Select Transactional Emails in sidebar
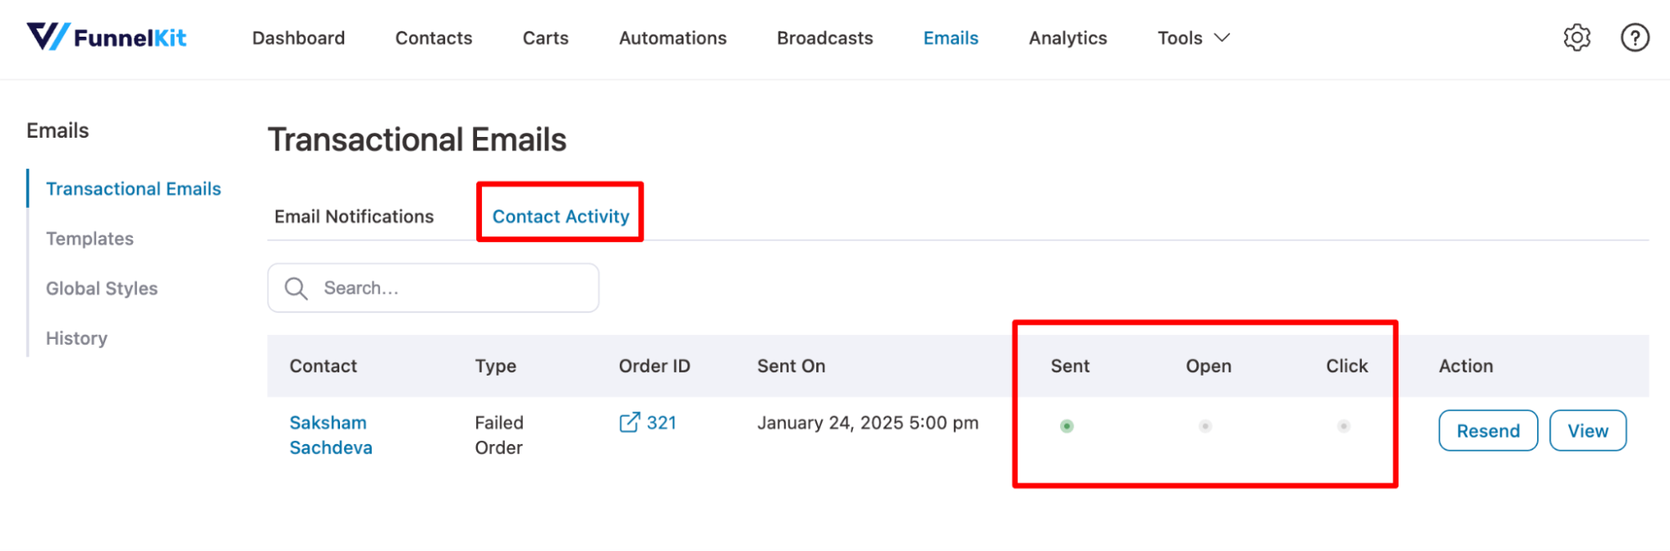The height and width of the screenshot is (551, 1670). [x=134, y=190]
